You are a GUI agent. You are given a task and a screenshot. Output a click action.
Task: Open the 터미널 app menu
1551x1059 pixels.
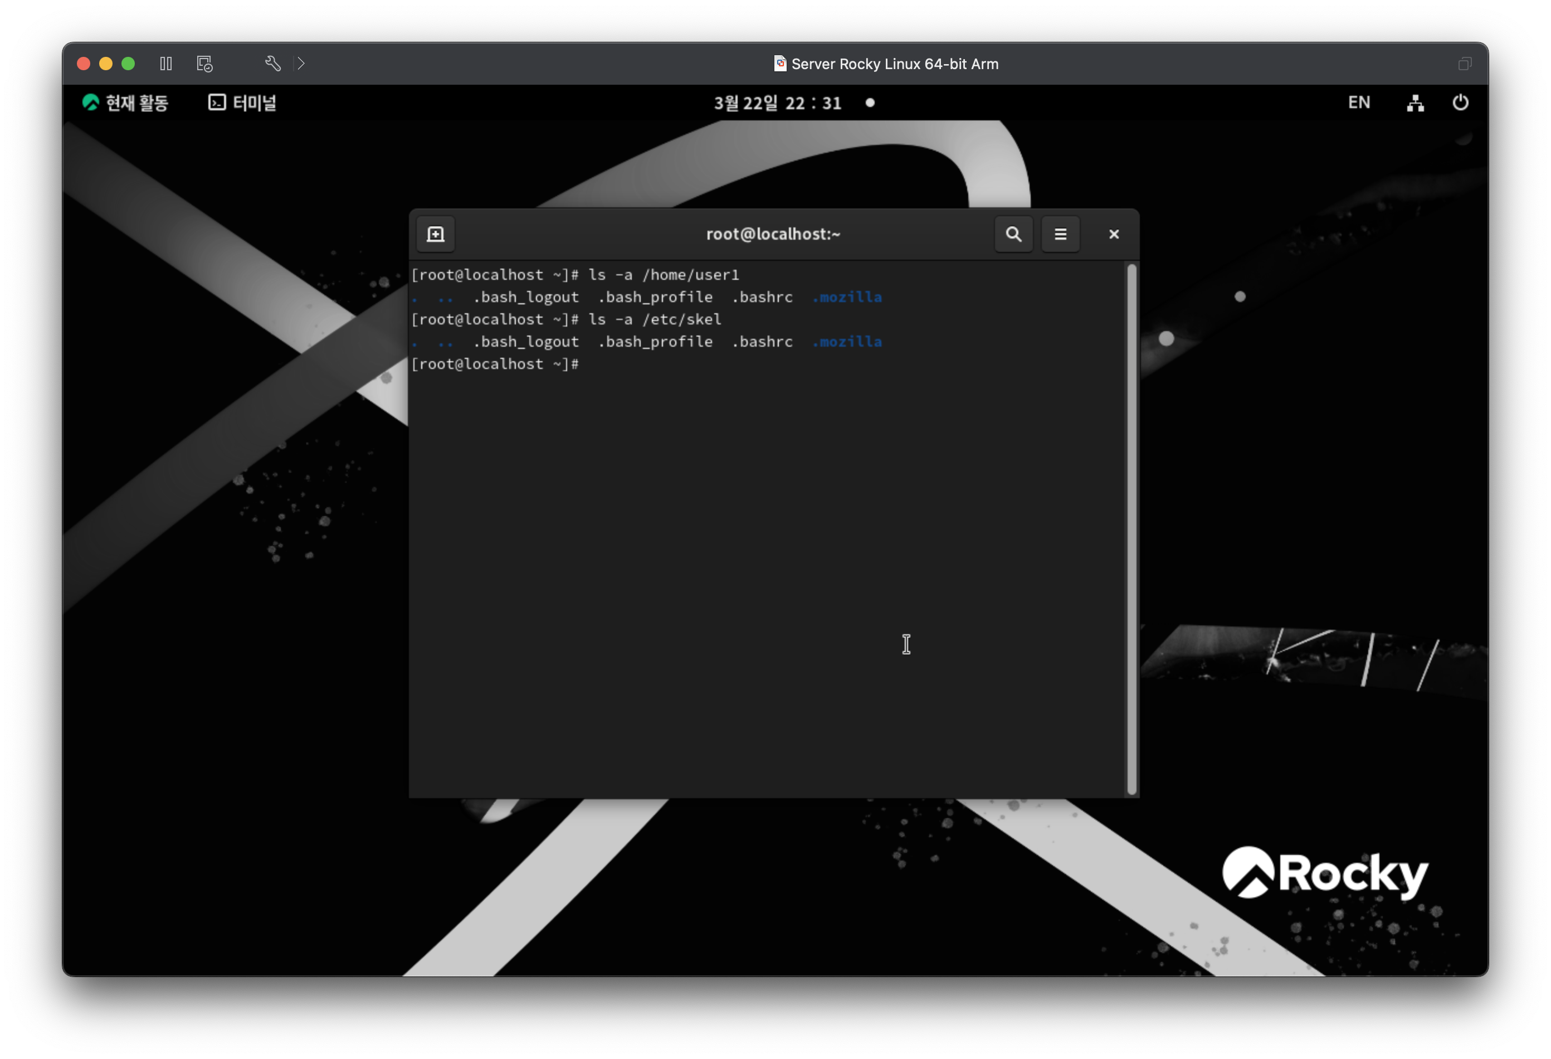click(242, 103)
